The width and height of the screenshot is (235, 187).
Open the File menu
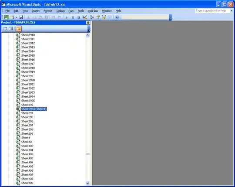tap(7, 11)
